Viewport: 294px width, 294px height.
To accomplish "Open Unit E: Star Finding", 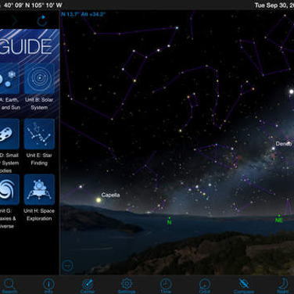I will [x=39, y=142].
